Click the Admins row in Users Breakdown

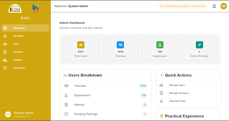coord(106,105)
